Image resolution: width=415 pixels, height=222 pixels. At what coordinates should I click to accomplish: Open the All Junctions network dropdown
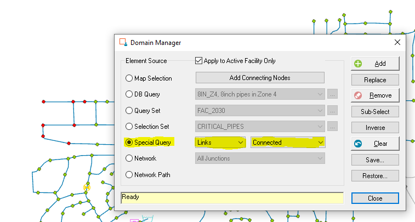(x=260, y=158)
